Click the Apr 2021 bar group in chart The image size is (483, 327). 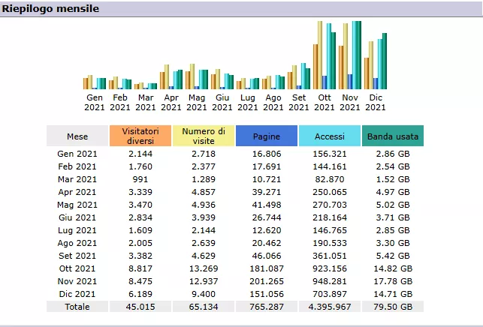[171, 79]
